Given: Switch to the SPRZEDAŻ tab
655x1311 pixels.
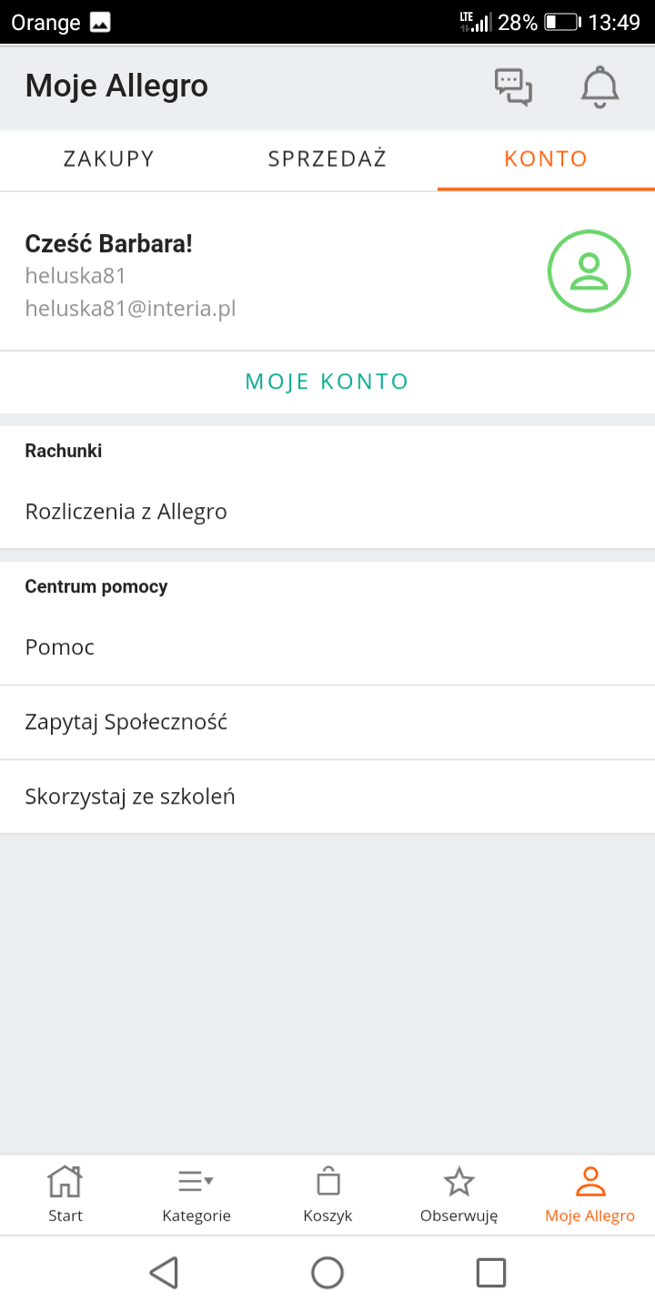Looking at the screenshot, I should click(x=327, y=158).
